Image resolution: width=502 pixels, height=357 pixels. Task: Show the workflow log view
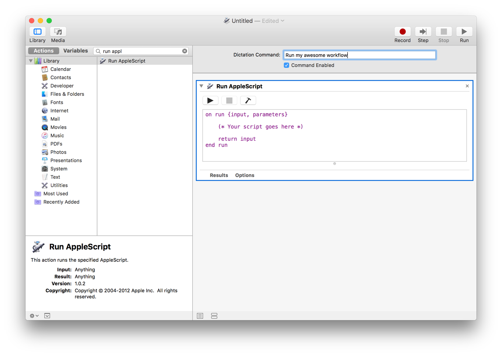pos(200,316)
